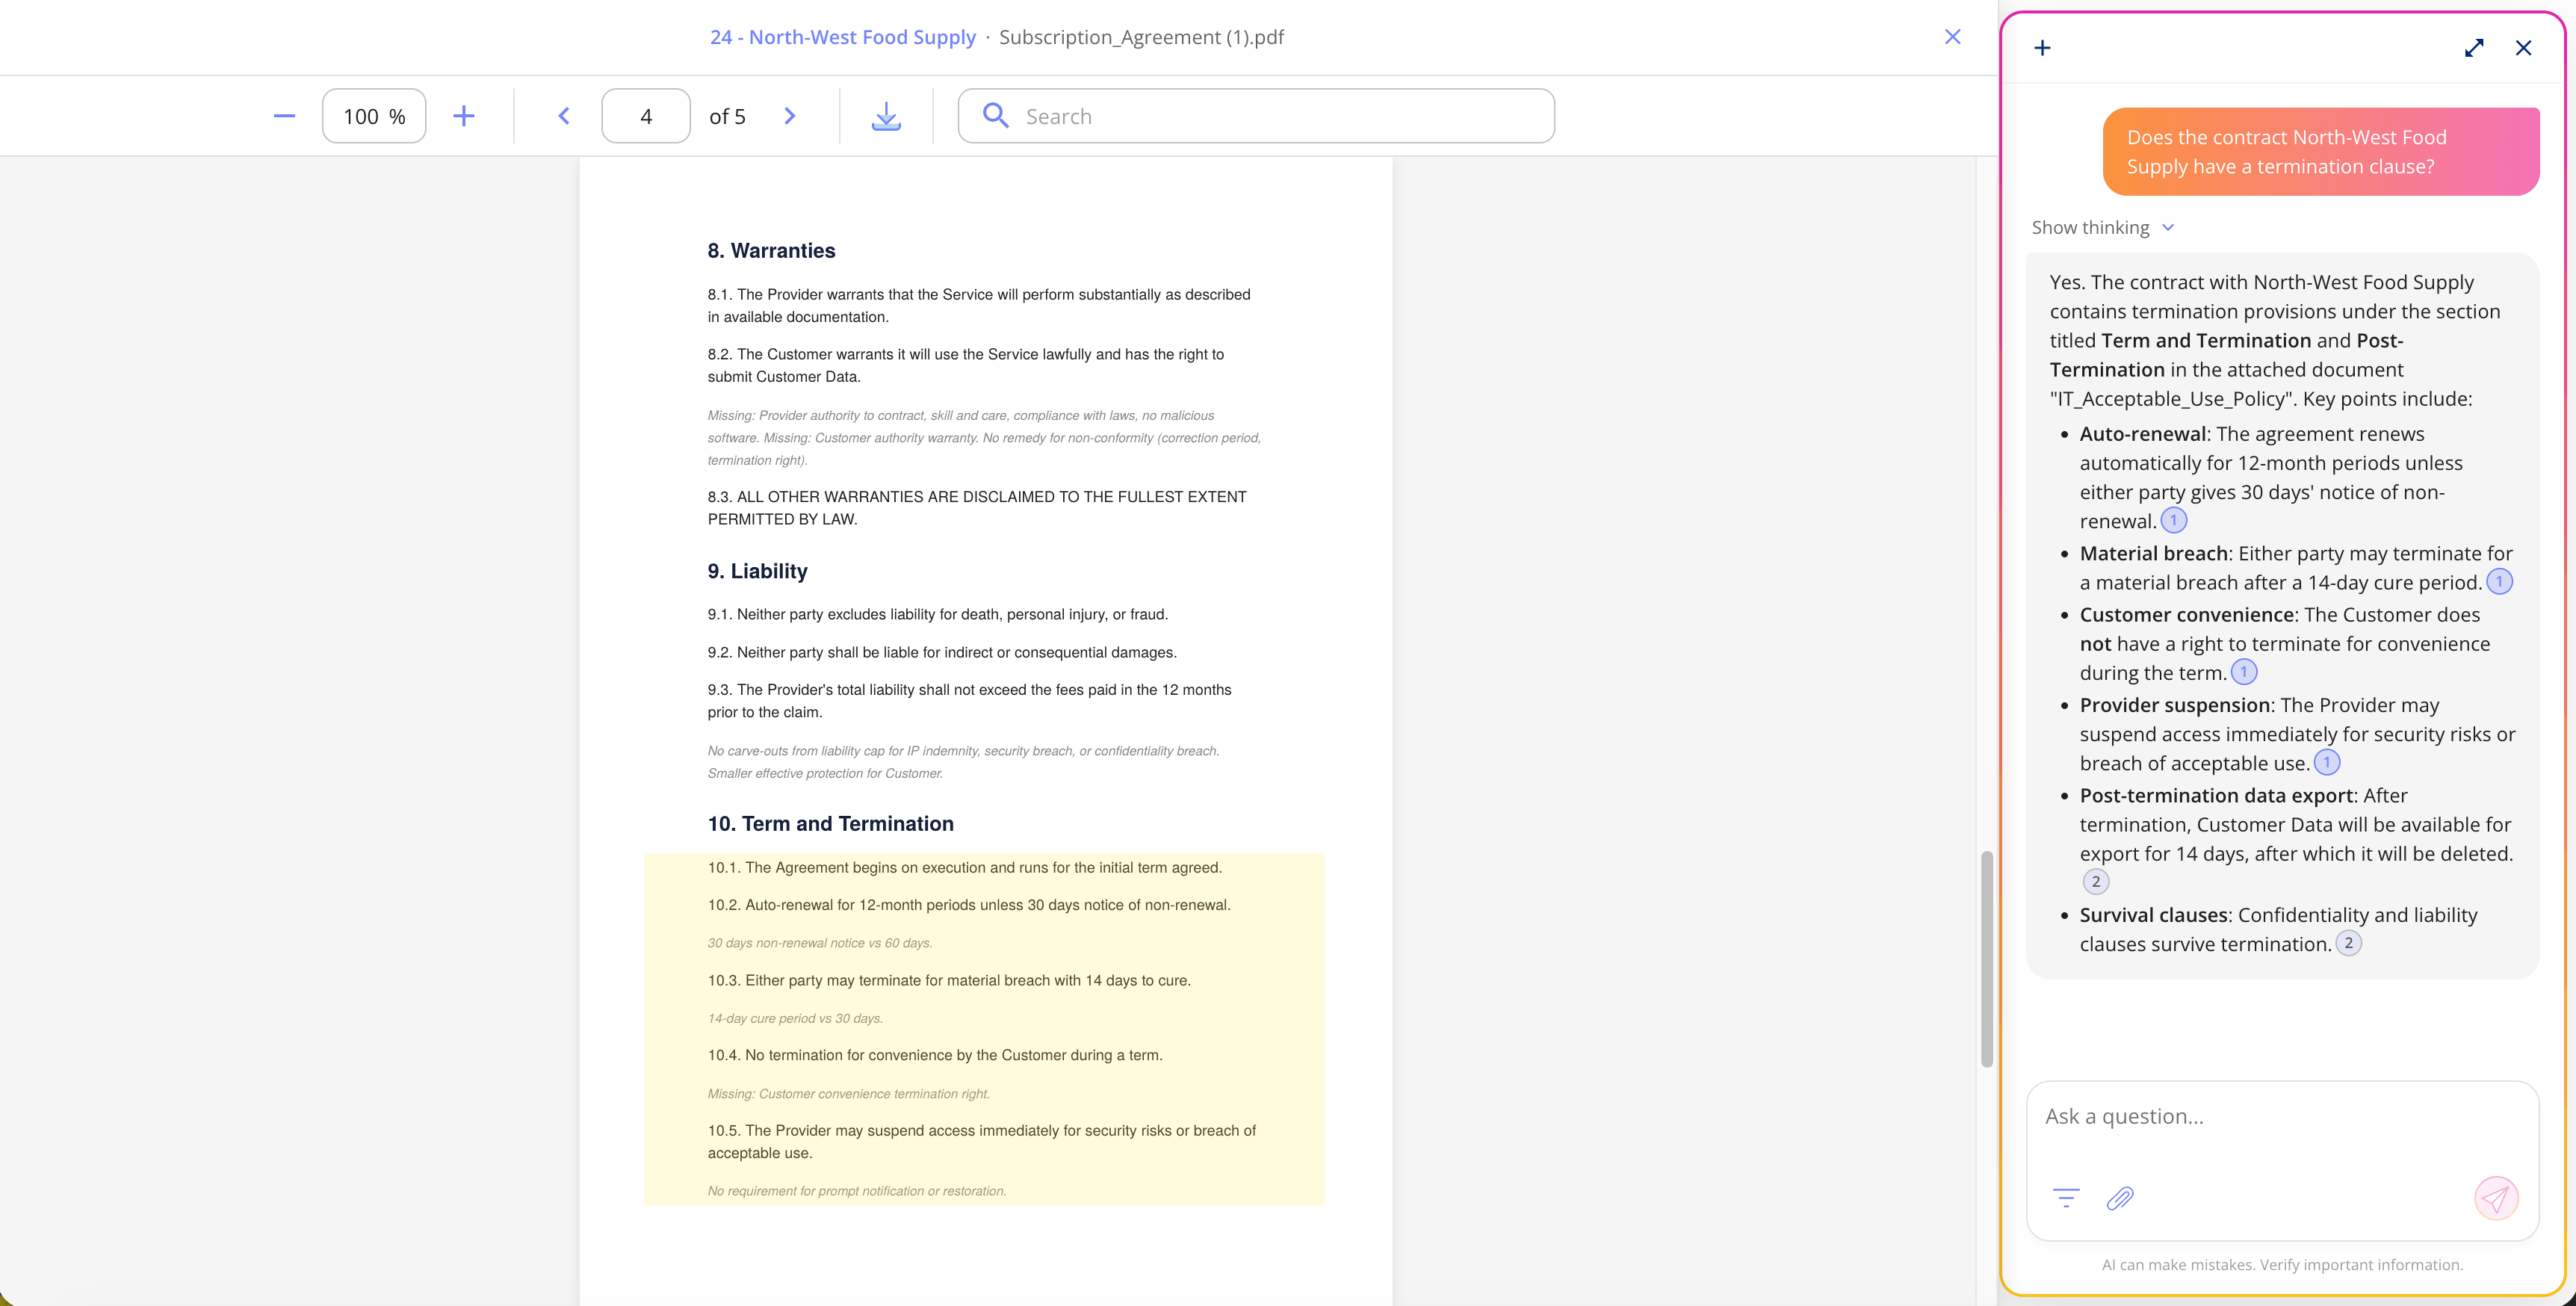
Task: Click heading 9. Liability
Action: pos(758,571)
